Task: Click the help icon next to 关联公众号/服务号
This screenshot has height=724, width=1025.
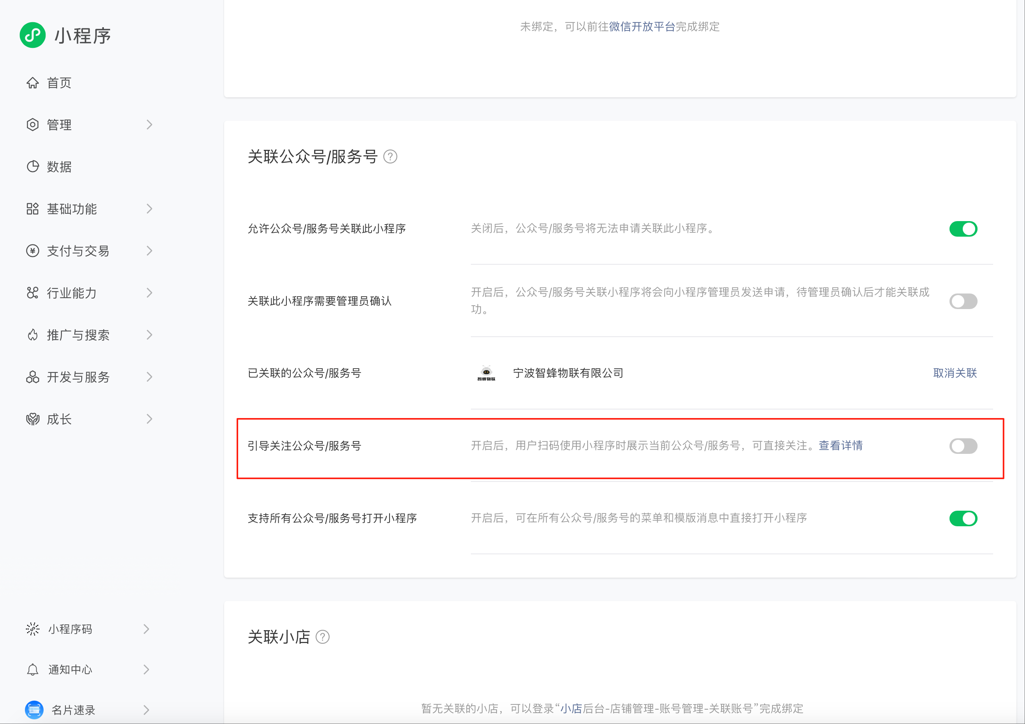Action: (x=390, y=157)
